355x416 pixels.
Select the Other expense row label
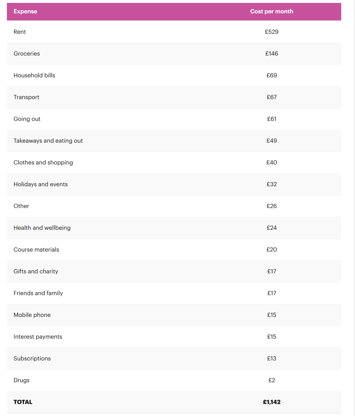[x=21, y=206]
